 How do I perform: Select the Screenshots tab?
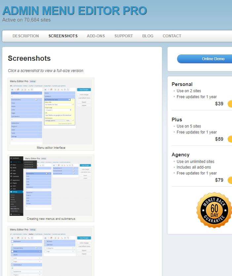63,36
